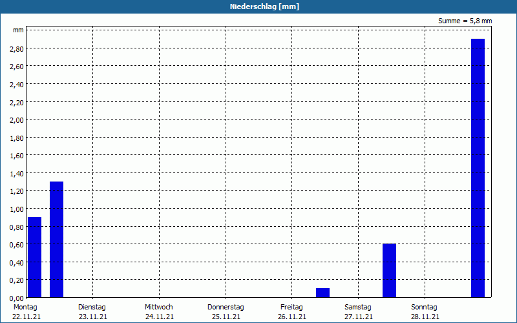This screenshot has height=323, width=517.
Task: Click the 1,00 y-axis tick label
Action: [17, 209]
